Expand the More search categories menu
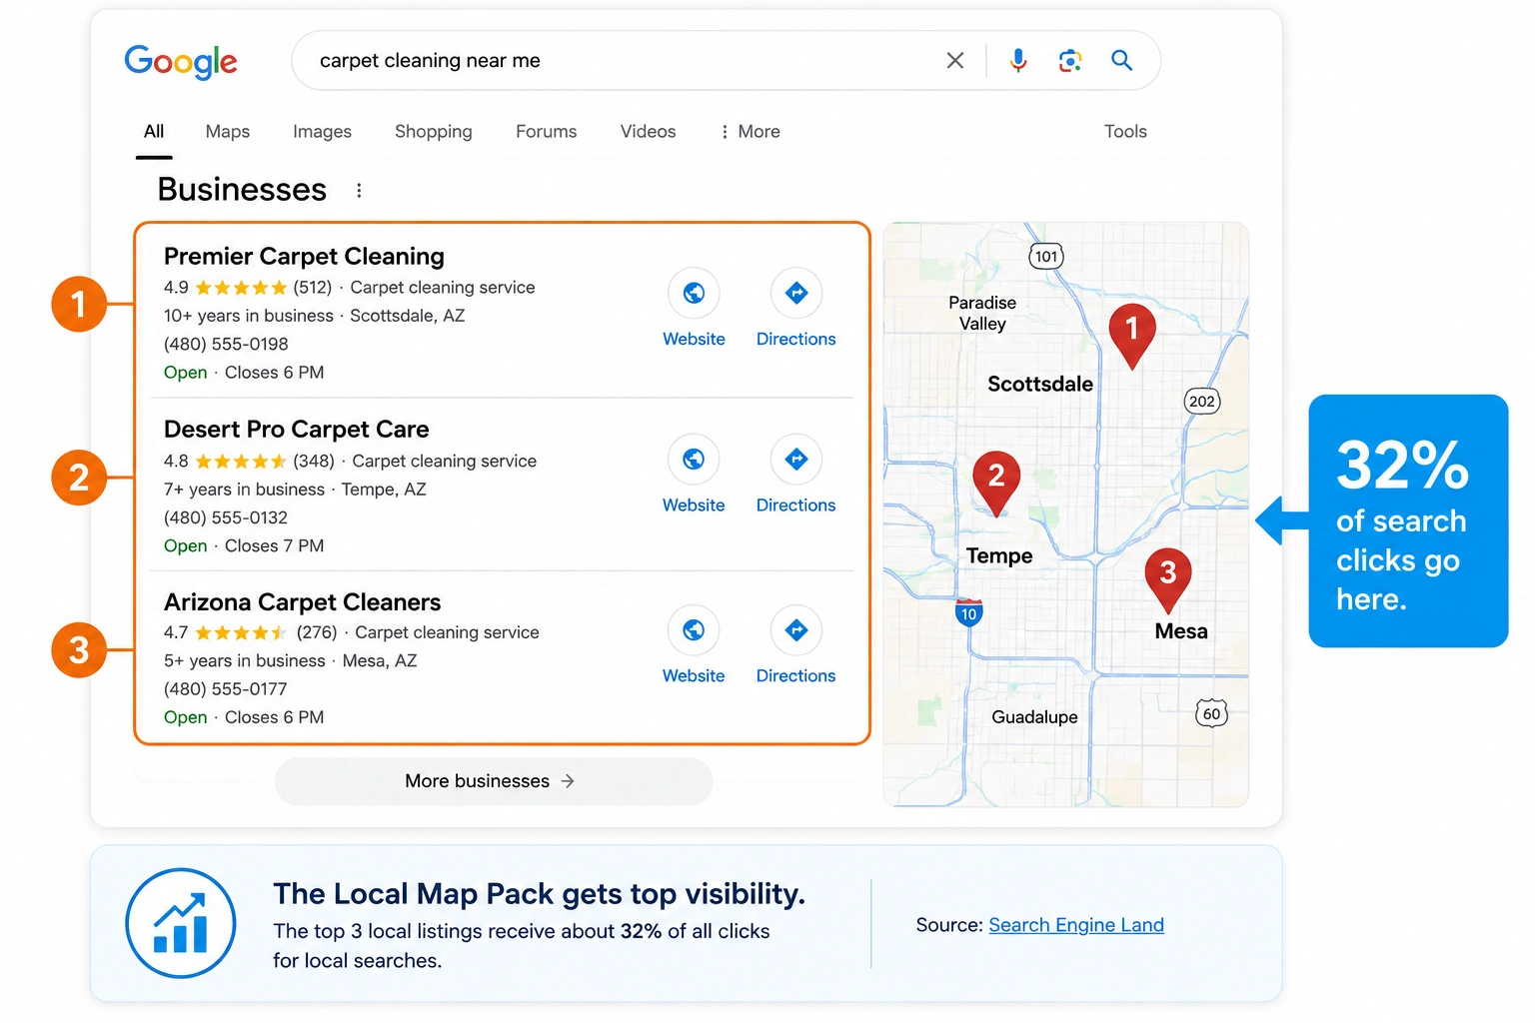 (750, 132)
